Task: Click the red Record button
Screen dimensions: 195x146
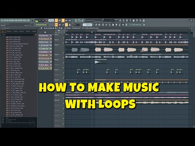Action: coord(47,21)
